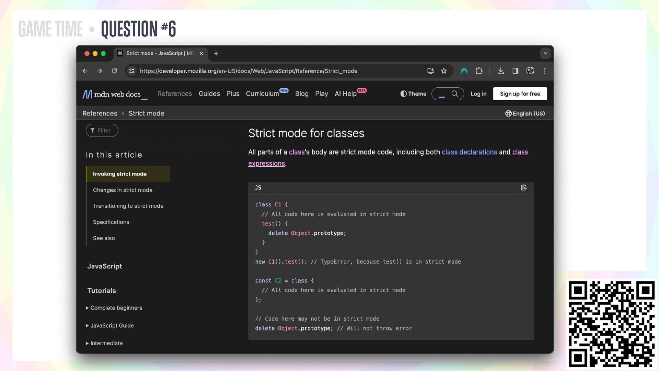Open the Guides menu in the MDN navbar
The width and height of the screenshot is (659, 371).
(209, 94)
